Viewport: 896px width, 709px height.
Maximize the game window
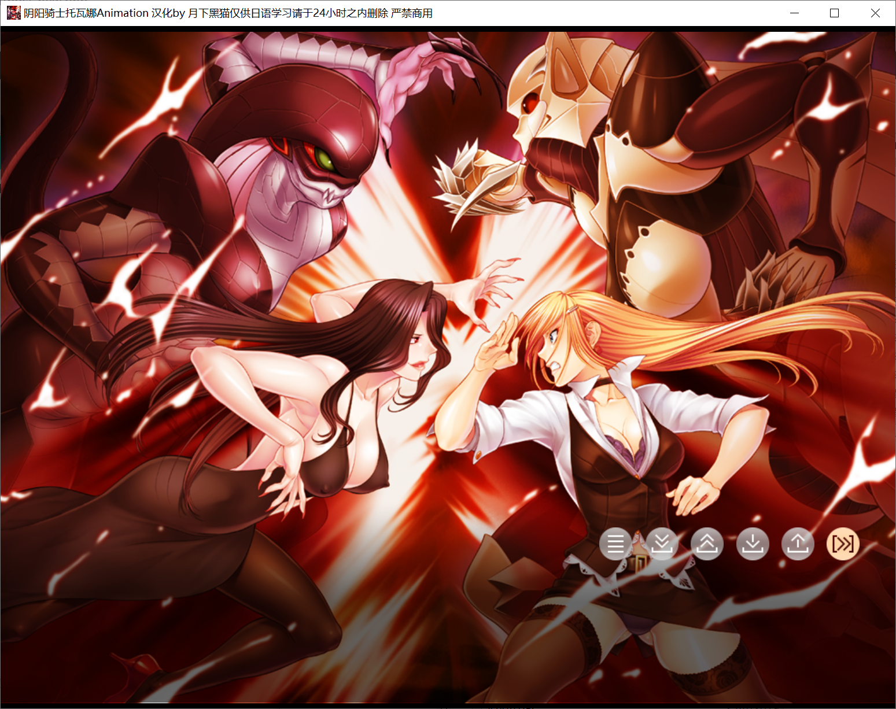pyautogui.click(x=834, y=13)
